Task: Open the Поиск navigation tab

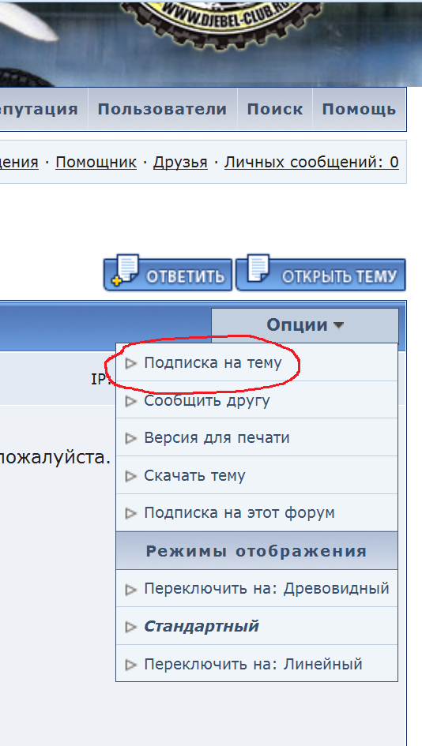Action: tap(275, 109)
